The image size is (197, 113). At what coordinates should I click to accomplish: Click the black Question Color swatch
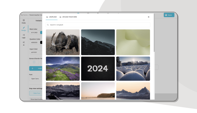point(41,42)
